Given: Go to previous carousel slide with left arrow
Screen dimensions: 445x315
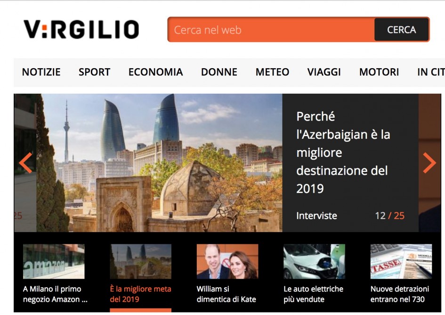Looking at the screenshot, I should click(x=25, y=163).
